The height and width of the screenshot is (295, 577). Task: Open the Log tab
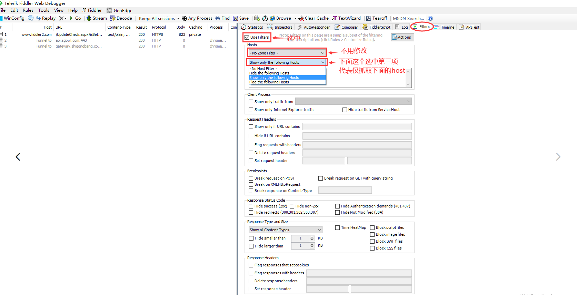point(401,27)
